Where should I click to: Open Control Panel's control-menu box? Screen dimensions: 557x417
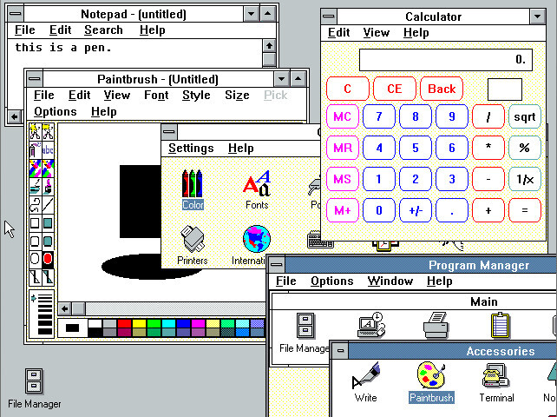(x=169, y=132)
